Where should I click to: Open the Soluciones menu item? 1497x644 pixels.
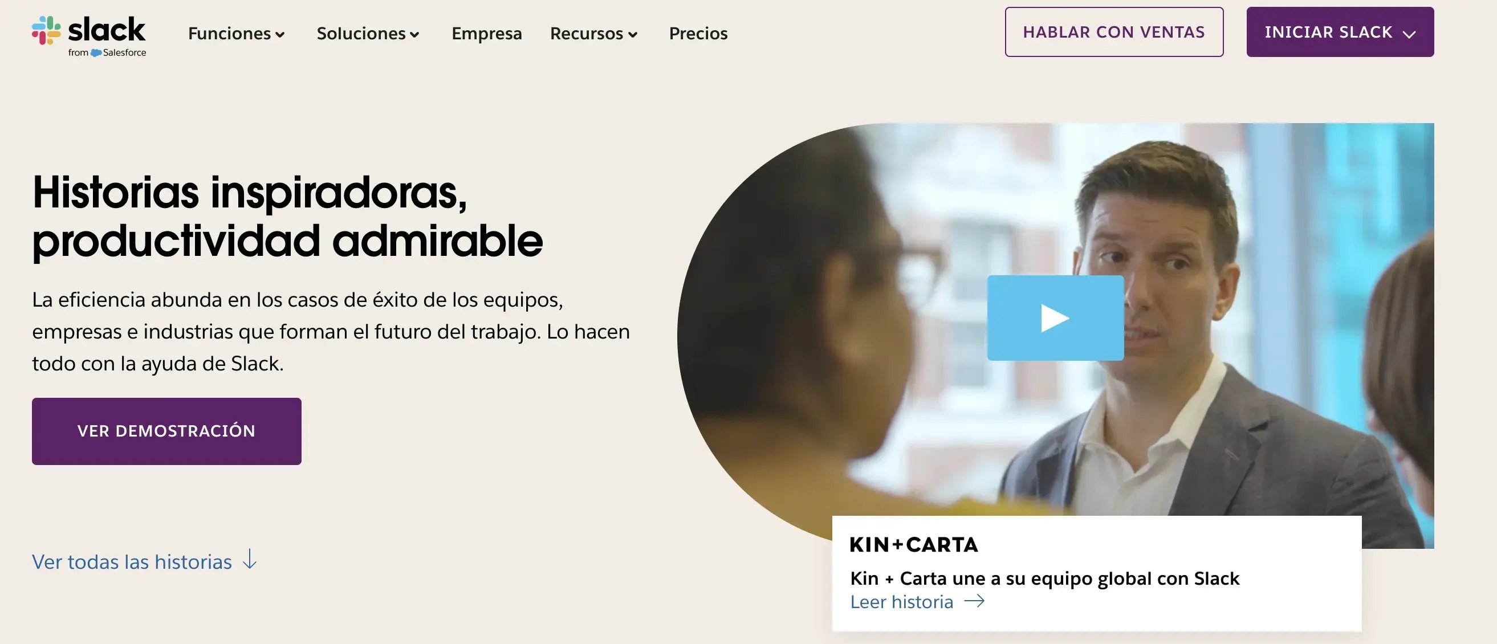(368, 33)
